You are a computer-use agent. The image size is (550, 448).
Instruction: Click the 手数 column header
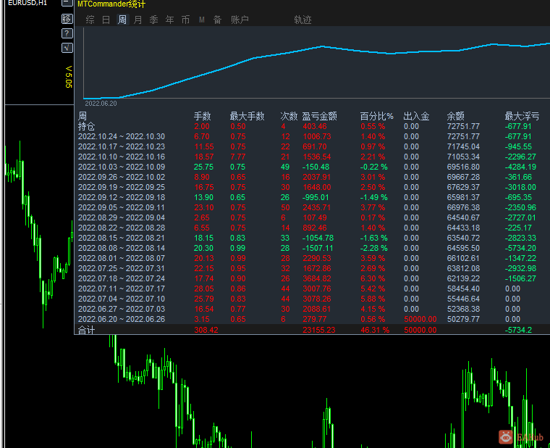click(x=203, y=116)
